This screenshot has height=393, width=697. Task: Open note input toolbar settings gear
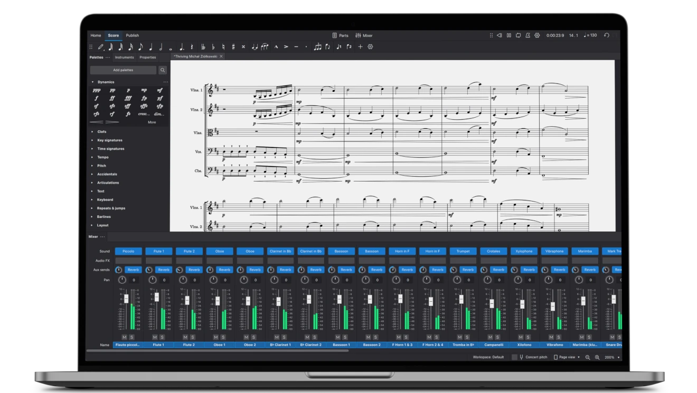coord(370,46)
